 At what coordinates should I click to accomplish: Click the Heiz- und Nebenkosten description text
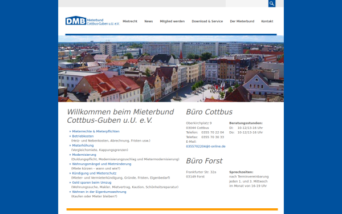point(111,141)
